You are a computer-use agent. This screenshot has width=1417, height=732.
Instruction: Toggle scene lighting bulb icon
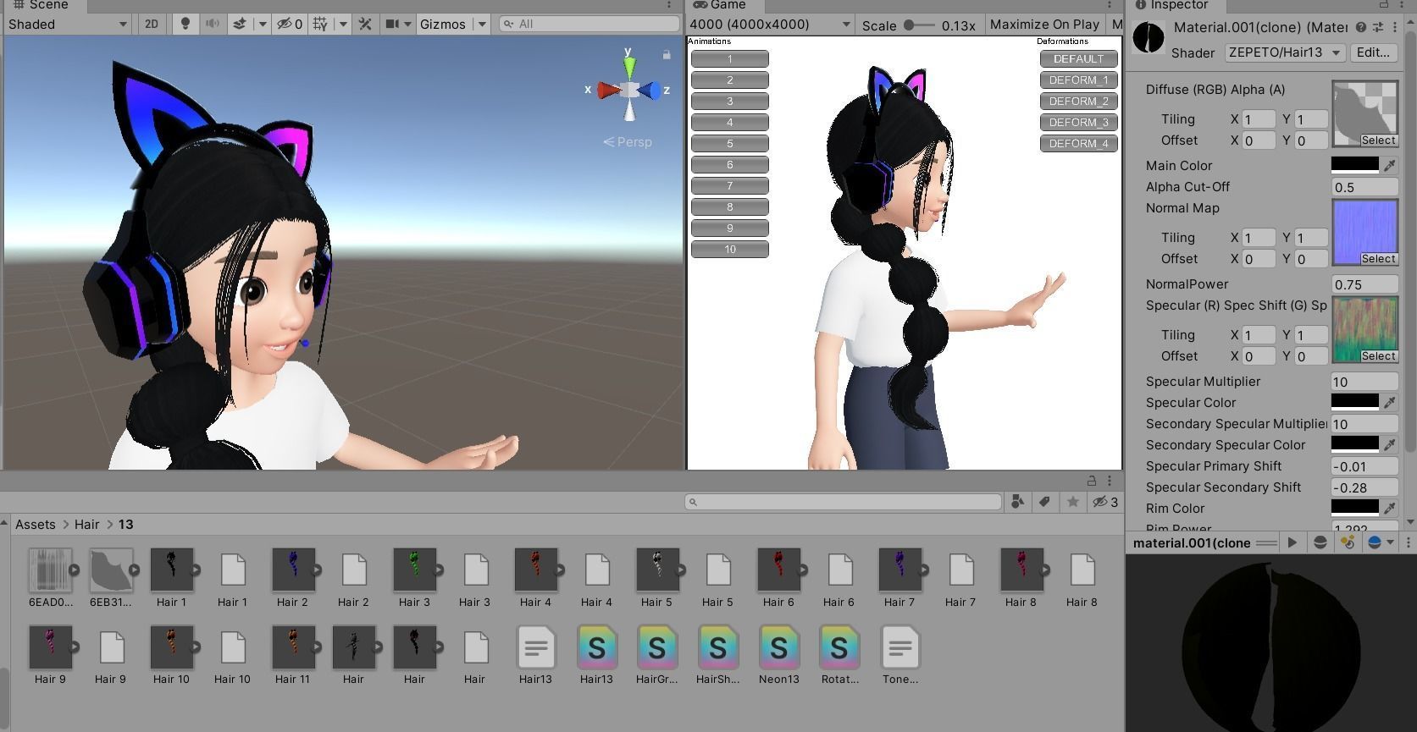pyautogui.click(x=185, y=24)
